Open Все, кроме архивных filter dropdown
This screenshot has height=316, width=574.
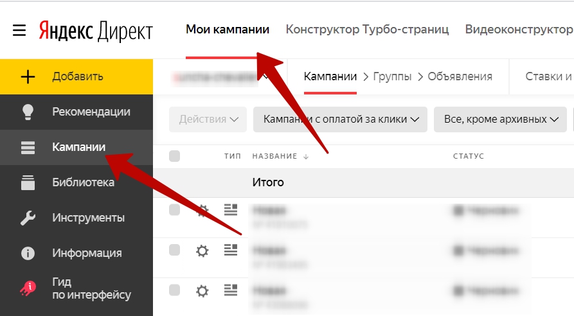[500, 119]
